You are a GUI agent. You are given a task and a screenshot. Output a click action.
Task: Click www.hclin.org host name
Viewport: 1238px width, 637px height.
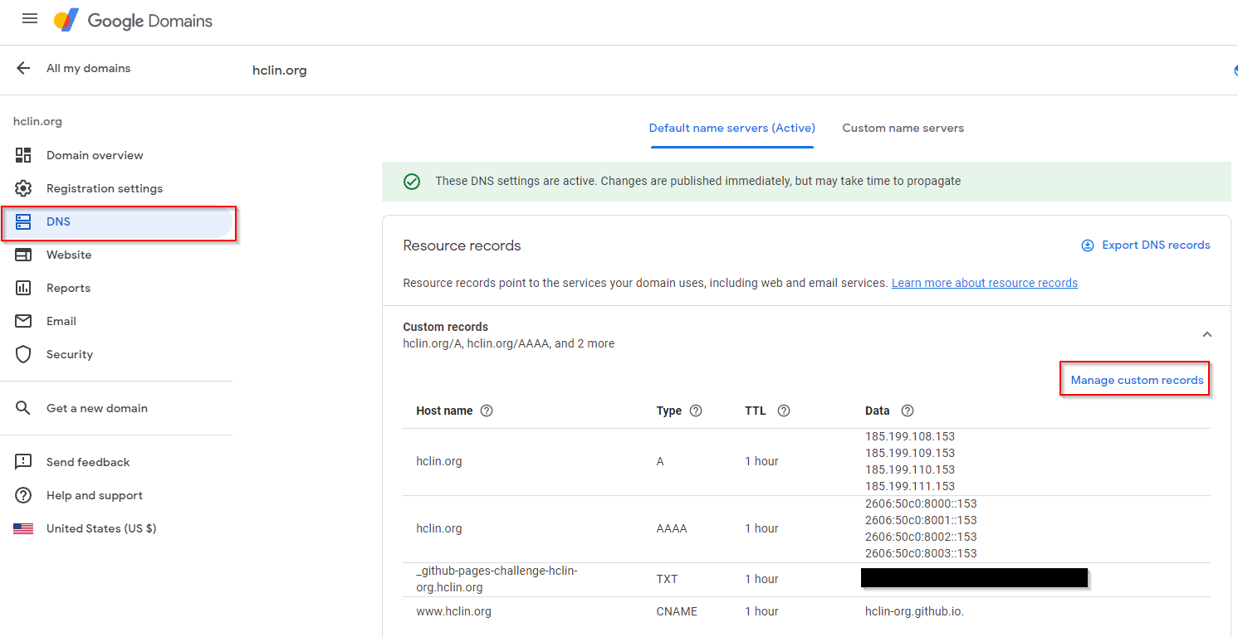(453, 611)
